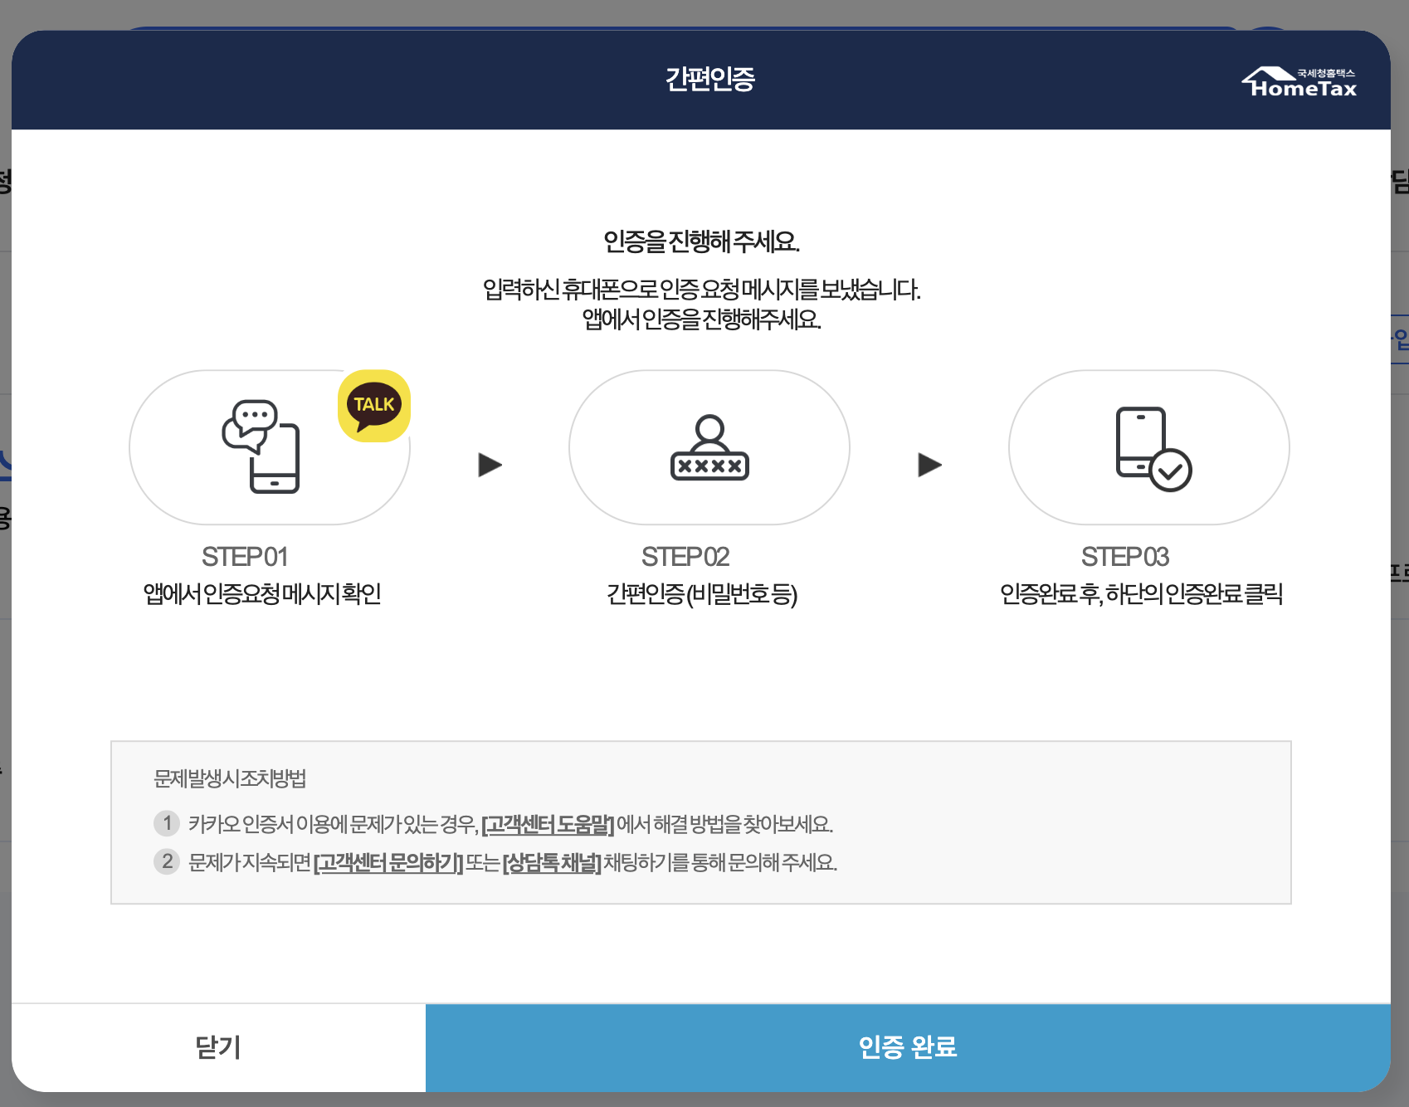Click the 간편인증 dialog title

[x=710, y=80]
